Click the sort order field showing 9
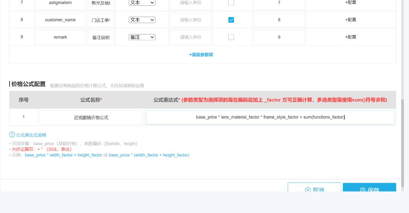Screen dimensions: 409x213 pyautogui.click(x=279, y=37)
